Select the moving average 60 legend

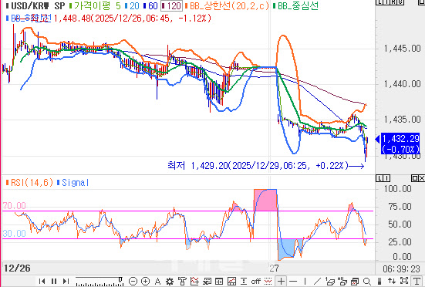click(x=150, y=6)
